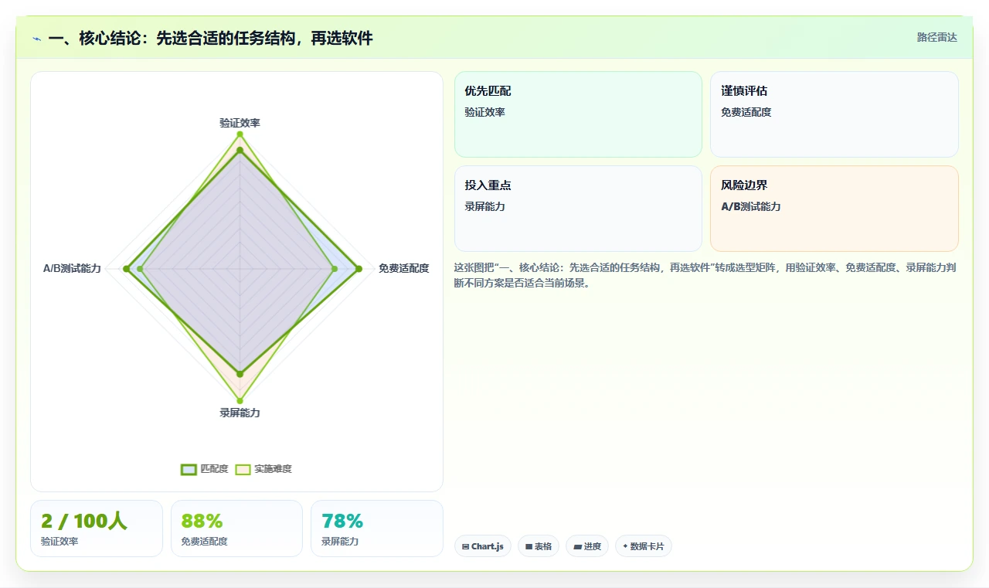Toggle the 匹配度 legend entry

coord(205,469)
